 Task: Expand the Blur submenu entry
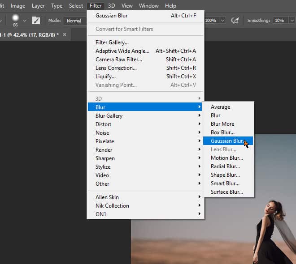click(x=145, y=107)
